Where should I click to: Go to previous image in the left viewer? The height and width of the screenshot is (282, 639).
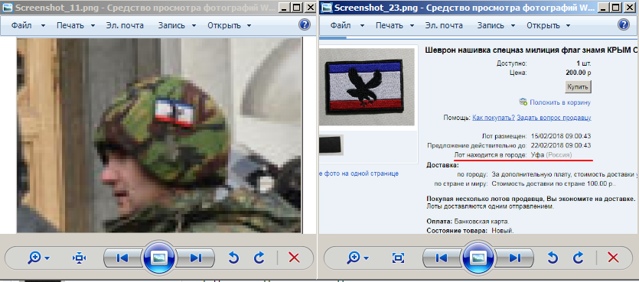(x=122, y=258)
